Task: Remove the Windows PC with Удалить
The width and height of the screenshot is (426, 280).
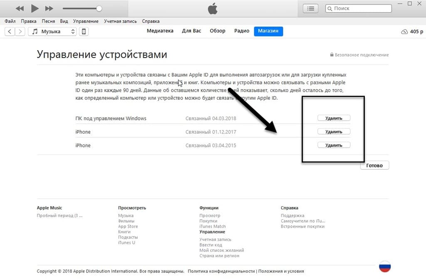Action: pyautogui.click(x=334, y=118)
